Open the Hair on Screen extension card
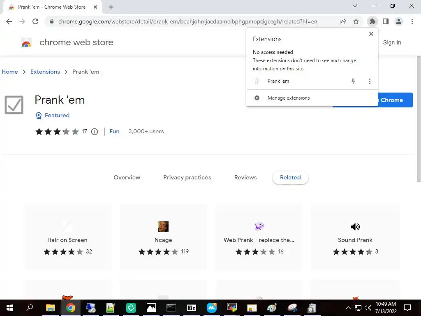 click(x=67, y=237)
